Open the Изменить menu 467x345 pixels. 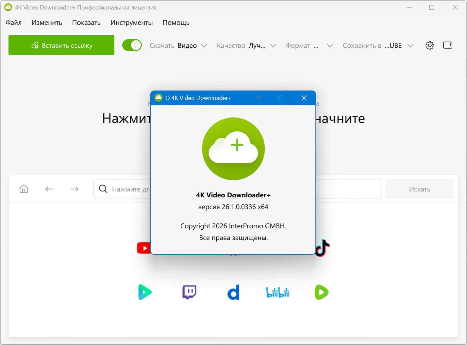pos(47,23)
